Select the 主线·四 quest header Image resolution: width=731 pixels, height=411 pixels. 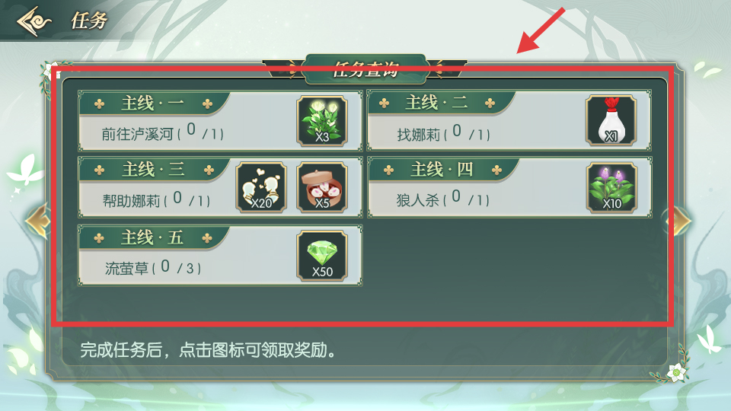pos(442,170)
